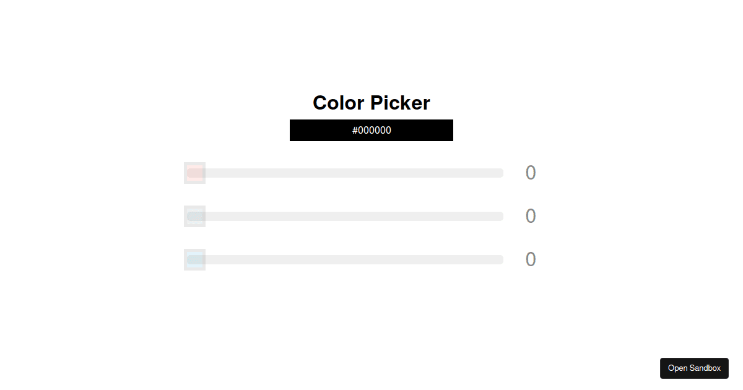Click the red slider thumb

click(194, 173)
